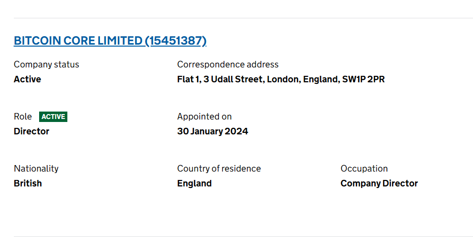Select the bold 'England' residence value

click(x=194, y=183)
